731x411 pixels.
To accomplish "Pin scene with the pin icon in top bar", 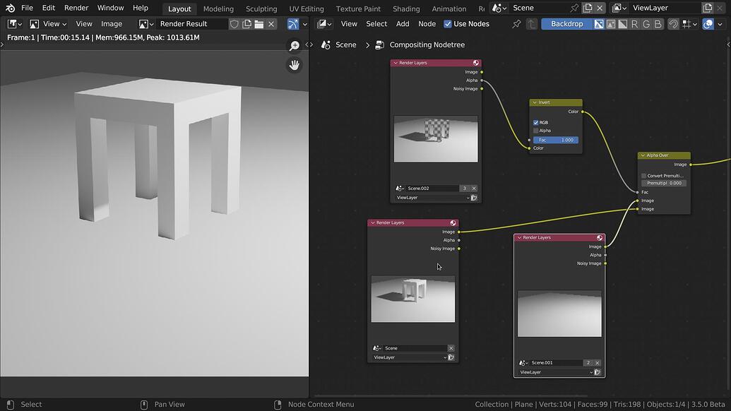I will [x=574, y=8].
